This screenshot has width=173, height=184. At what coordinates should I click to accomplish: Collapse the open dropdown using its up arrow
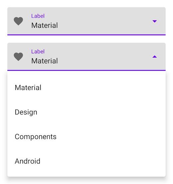point(155,57)
